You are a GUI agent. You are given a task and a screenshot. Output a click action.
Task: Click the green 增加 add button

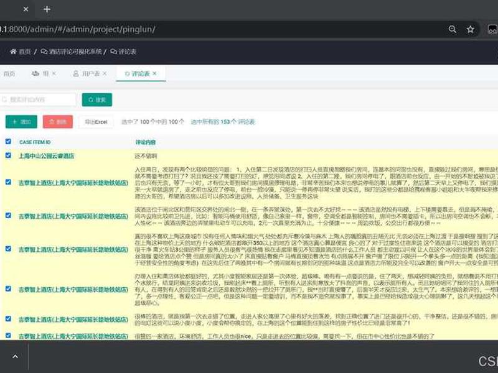tap(21, 122)
